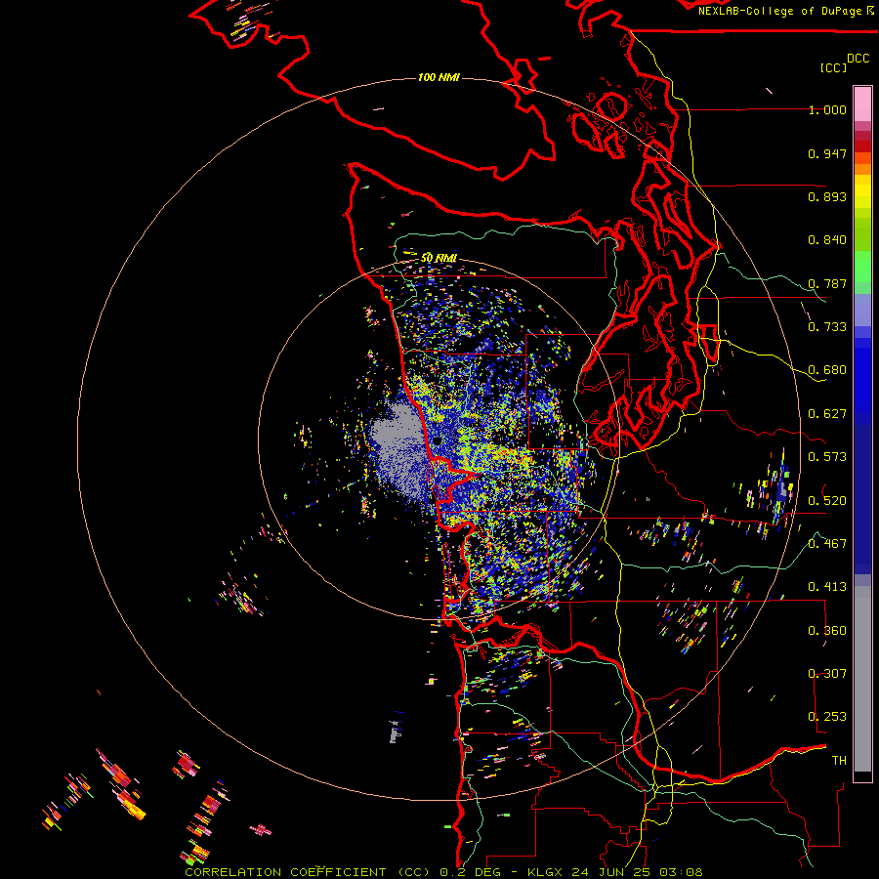Image resolution: width=879 pixels, height=879 pixels.
Task: Click the 0.413 scale value
Action: [827, 587]
